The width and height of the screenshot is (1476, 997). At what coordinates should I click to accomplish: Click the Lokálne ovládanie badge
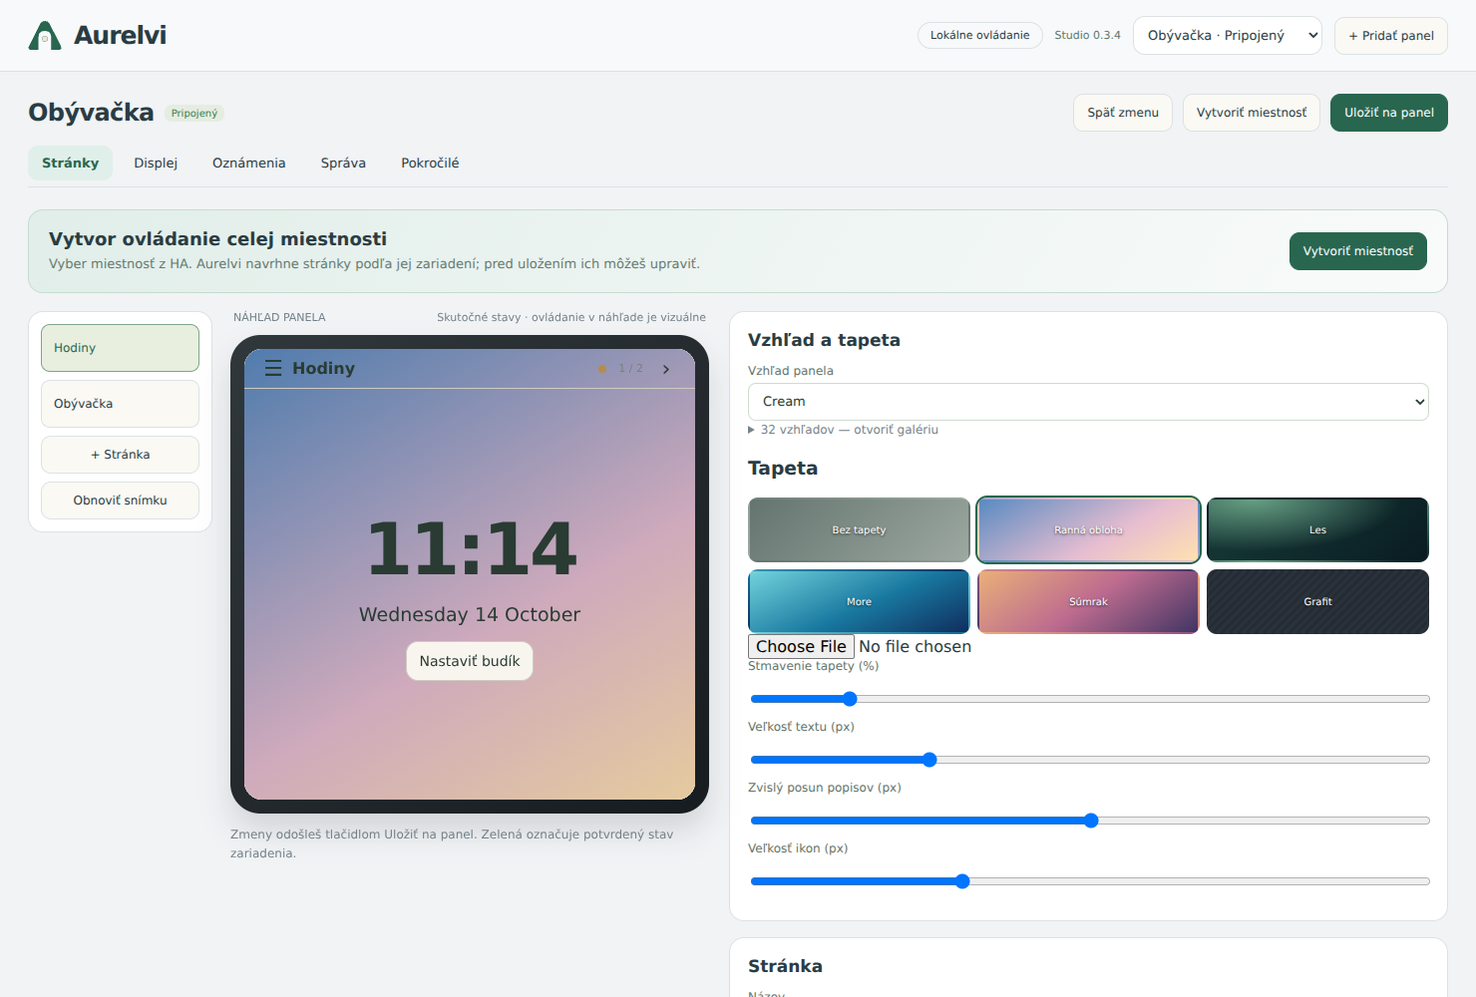point(979,36)
